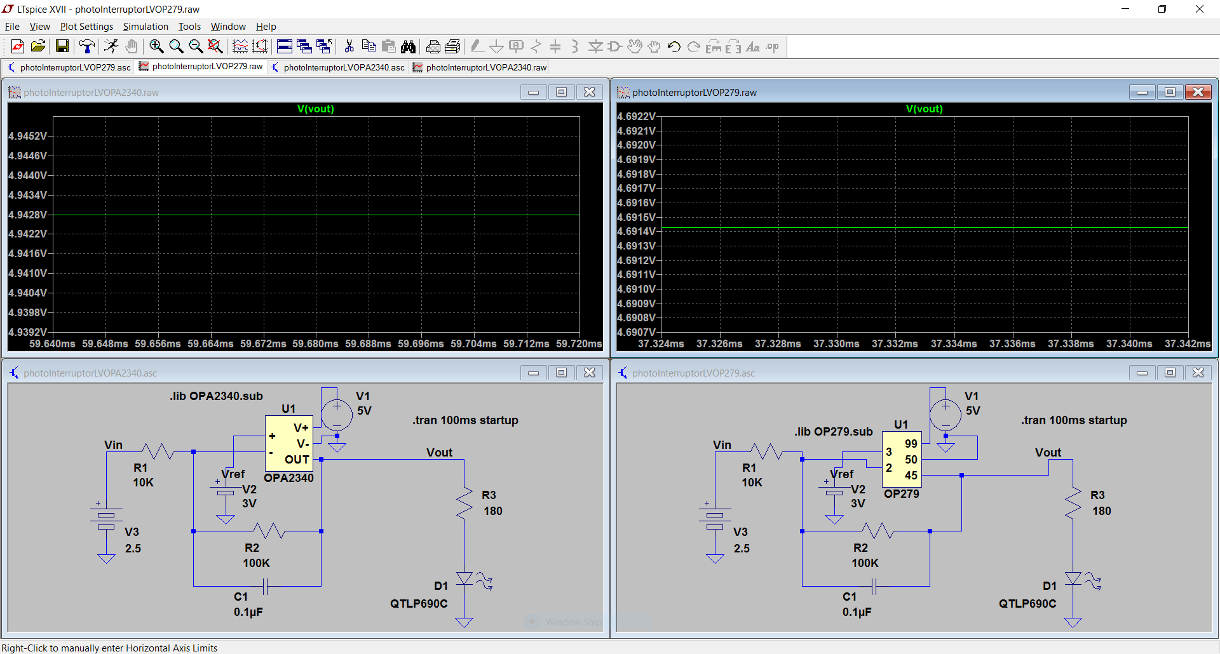Click the binoculars find icon
This screenshot has width=1220, height=654.
(408, 46)
